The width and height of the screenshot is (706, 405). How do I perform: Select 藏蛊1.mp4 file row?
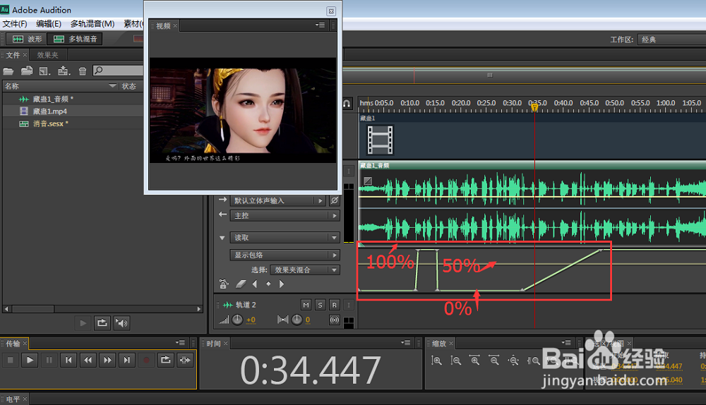73,111
